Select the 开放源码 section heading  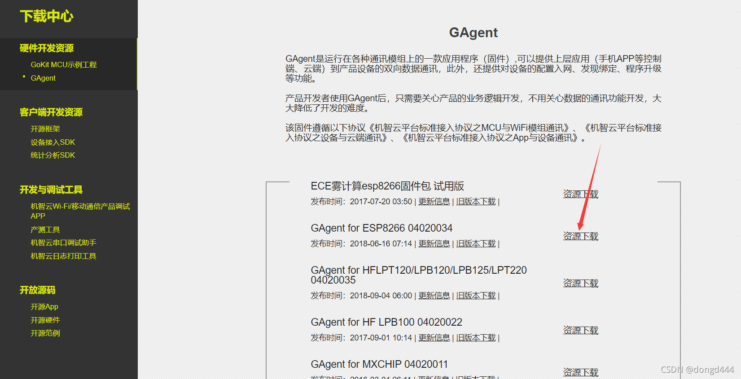tap(38, 290)
